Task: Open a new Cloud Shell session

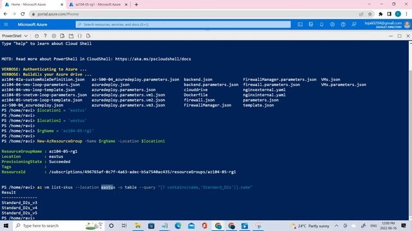Action: pos(71,36)
